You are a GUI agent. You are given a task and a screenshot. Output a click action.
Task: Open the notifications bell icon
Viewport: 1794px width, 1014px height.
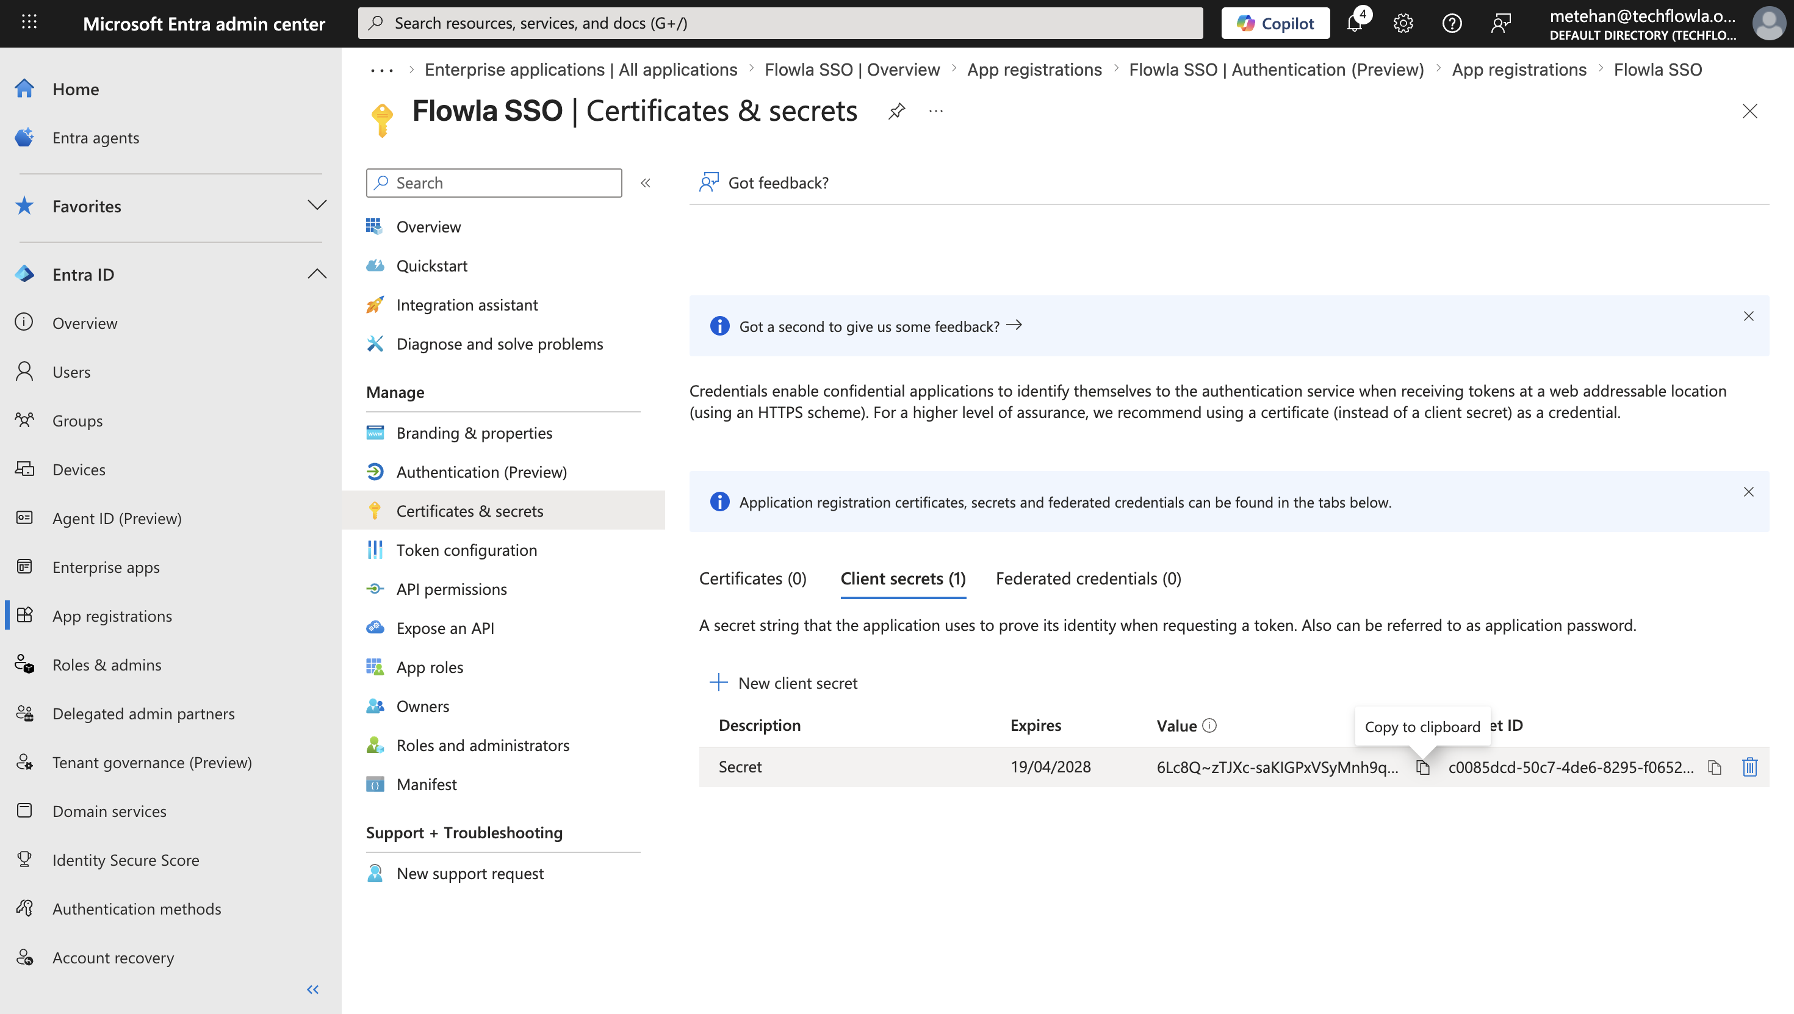1355,23
